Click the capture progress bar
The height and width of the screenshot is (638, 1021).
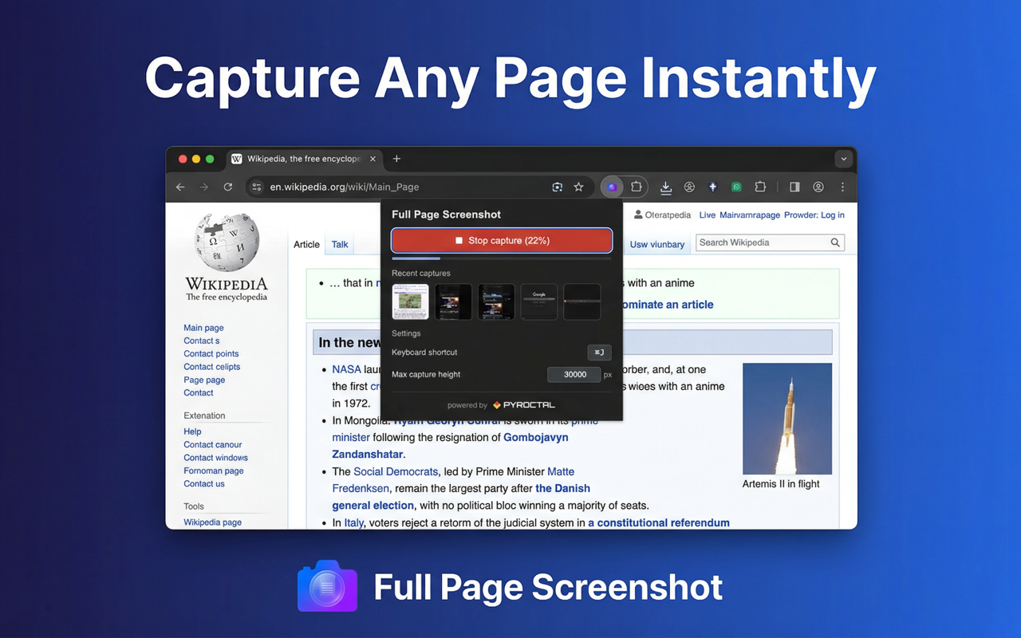(502, 258)
